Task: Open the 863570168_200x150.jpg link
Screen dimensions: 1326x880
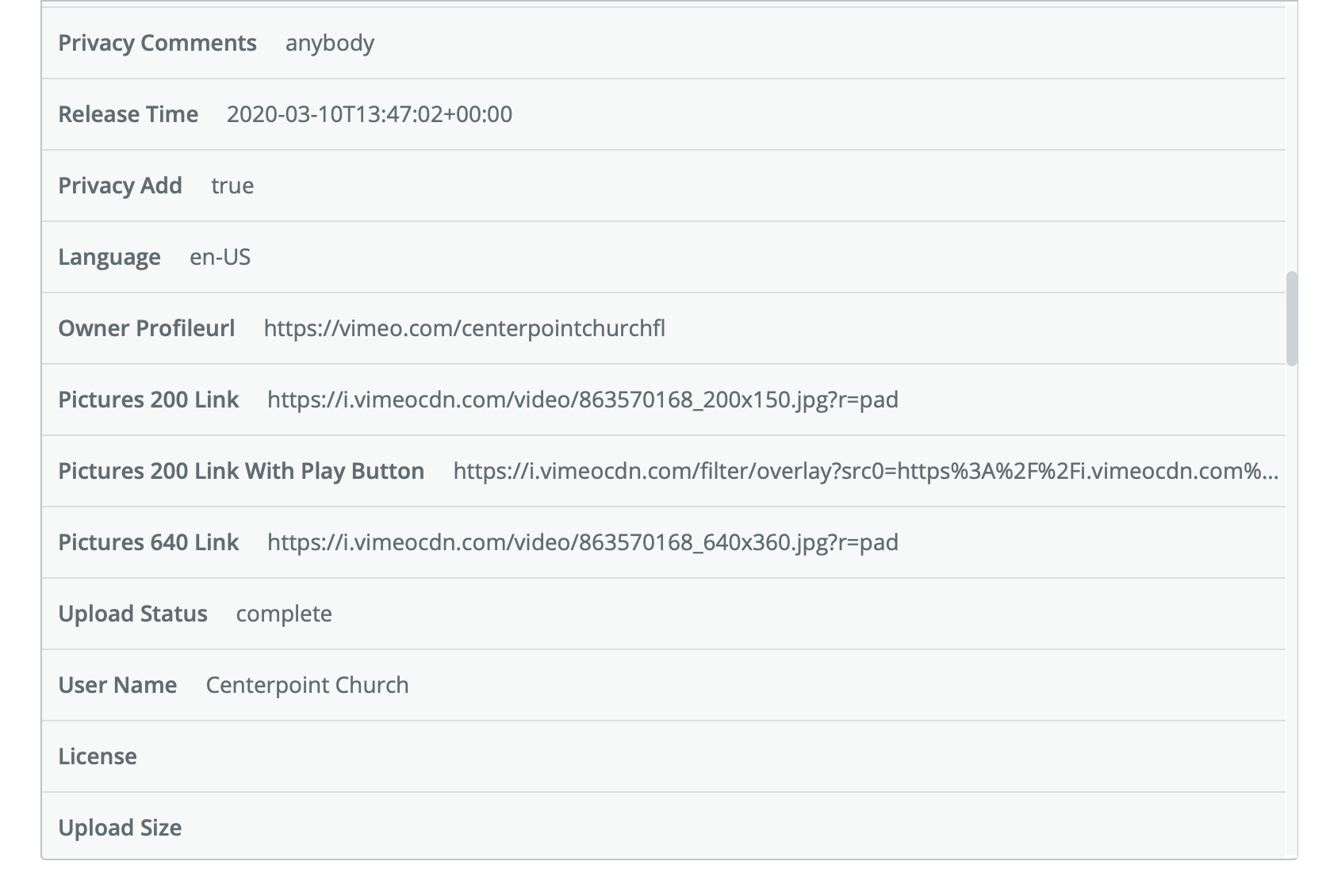Action: click(583, 400)
